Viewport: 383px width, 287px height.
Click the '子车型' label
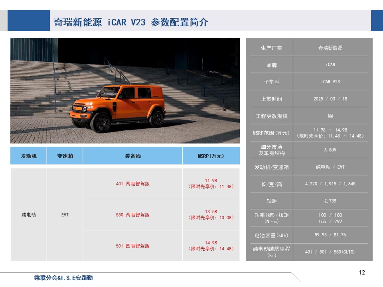coord(271,82)
